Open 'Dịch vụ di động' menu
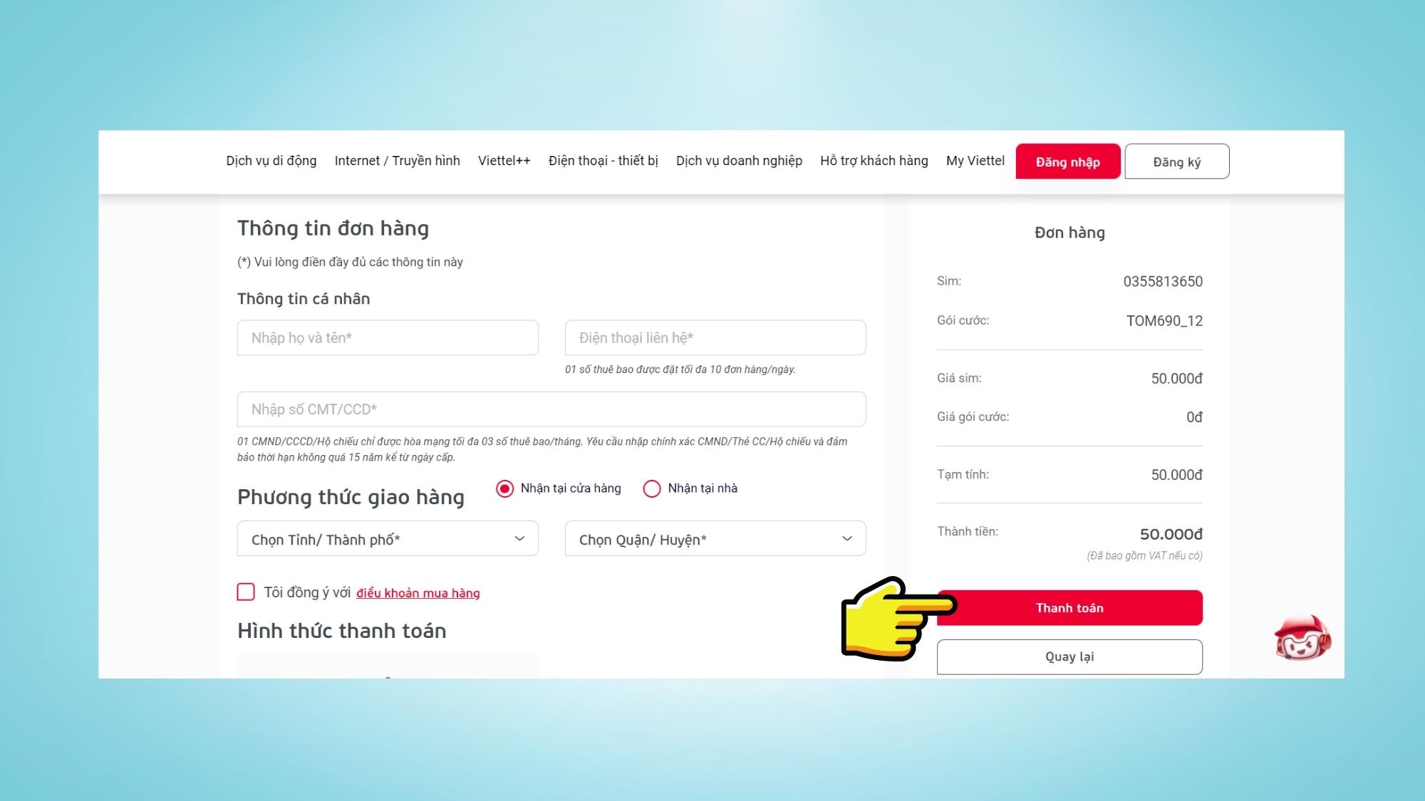 coord(271,161)
